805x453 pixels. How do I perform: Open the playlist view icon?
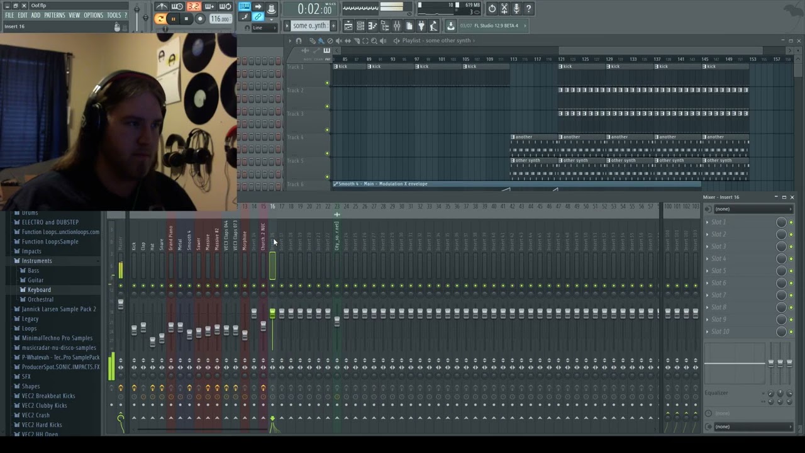coord(348,26)
